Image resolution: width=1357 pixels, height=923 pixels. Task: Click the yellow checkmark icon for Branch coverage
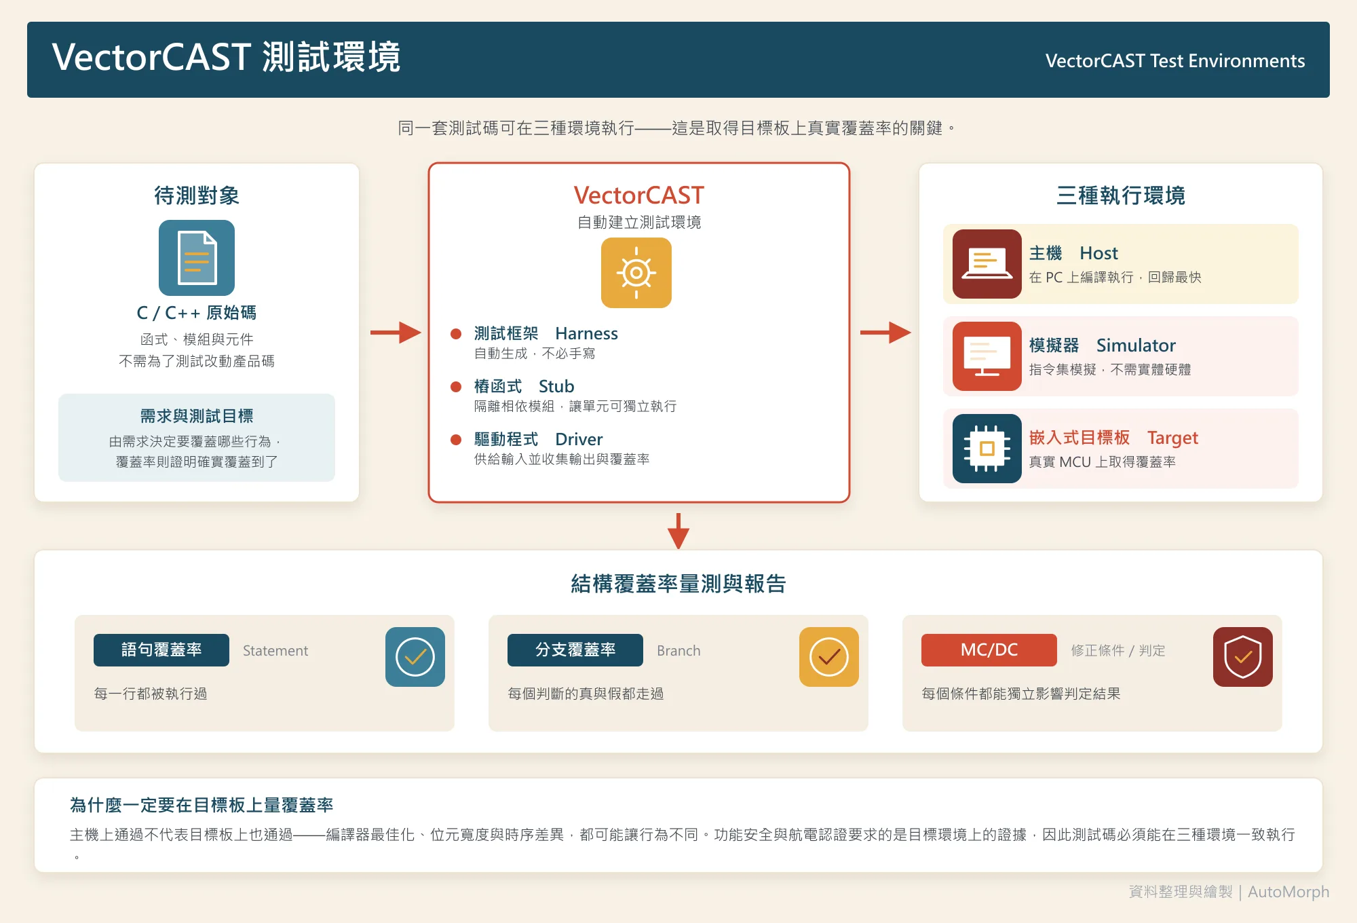tap(829, 657)
